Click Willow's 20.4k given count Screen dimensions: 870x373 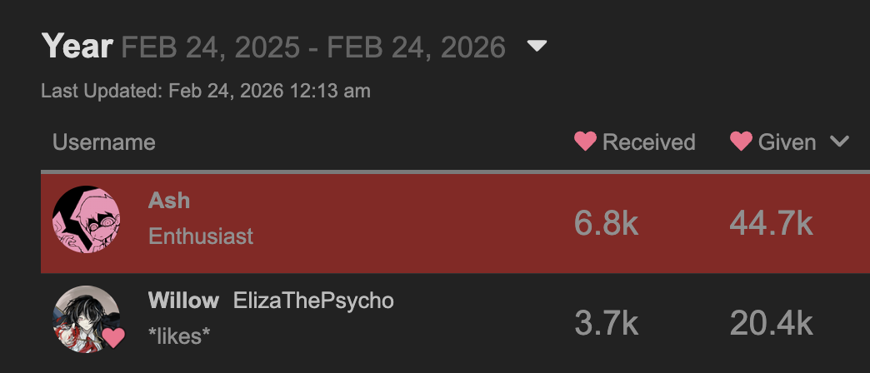[x=771, y=322]
